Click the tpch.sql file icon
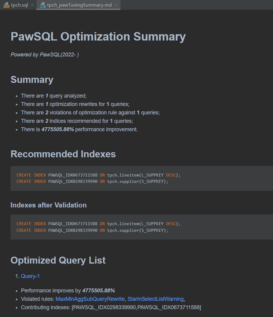The width and height of the screenshot is (273, 317). [6, 5]
